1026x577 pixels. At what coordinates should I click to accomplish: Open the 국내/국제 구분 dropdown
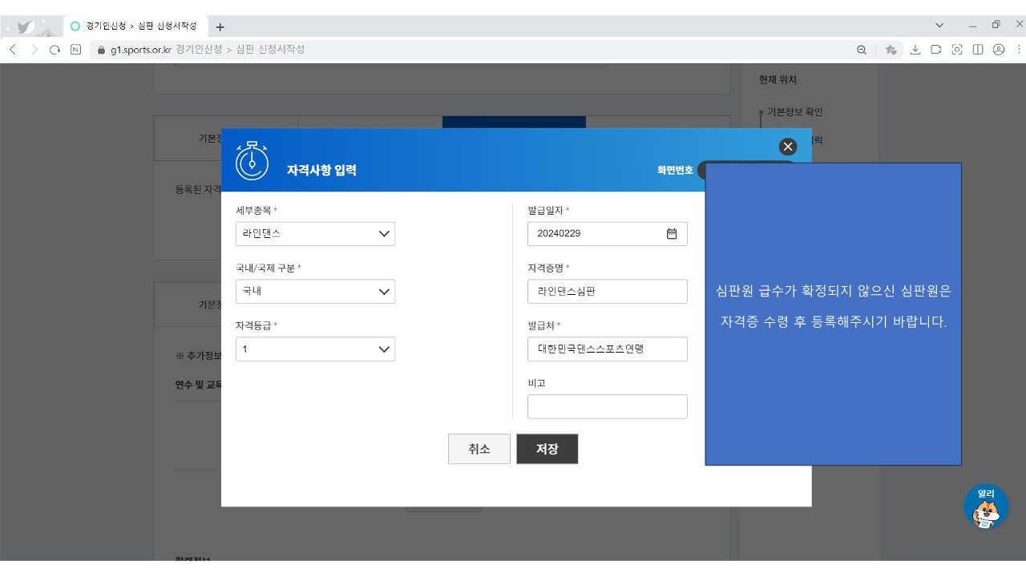[x=315, y=292]
